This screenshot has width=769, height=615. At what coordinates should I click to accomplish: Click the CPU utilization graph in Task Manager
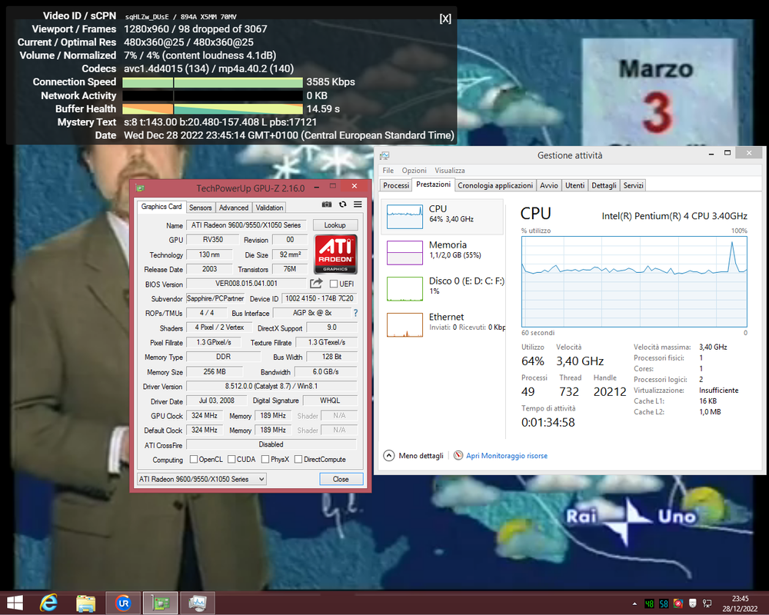[634, 281]
